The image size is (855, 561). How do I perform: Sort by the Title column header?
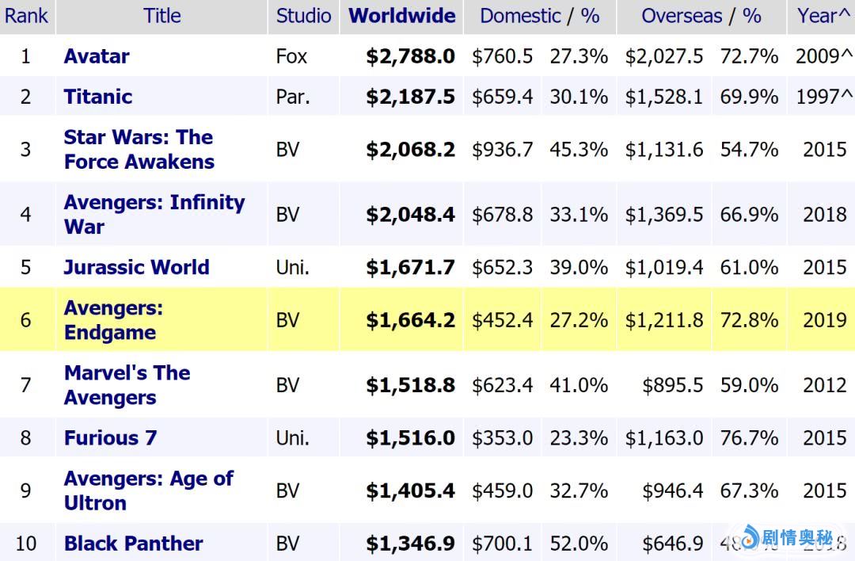click(162, 16)
